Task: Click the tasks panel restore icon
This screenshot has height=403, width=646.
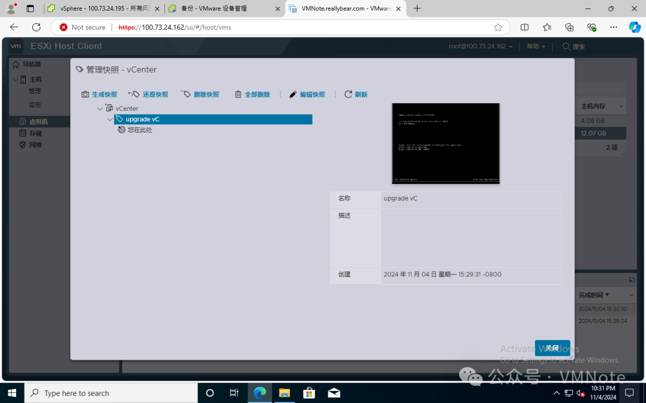Action: (632, 280)
